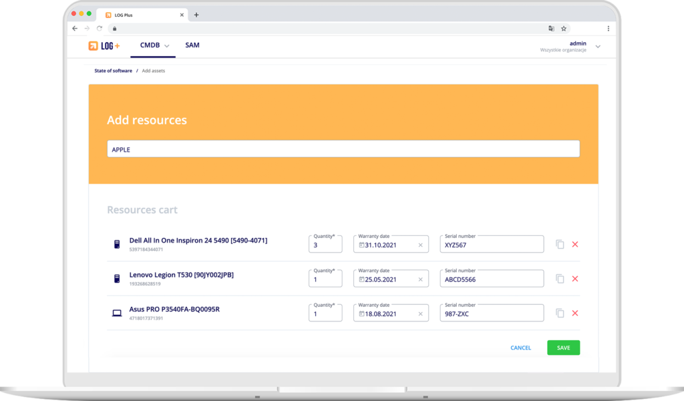Click the Lenovo Legion device icon
Screen dimensions: 684x401
(117, 279)
